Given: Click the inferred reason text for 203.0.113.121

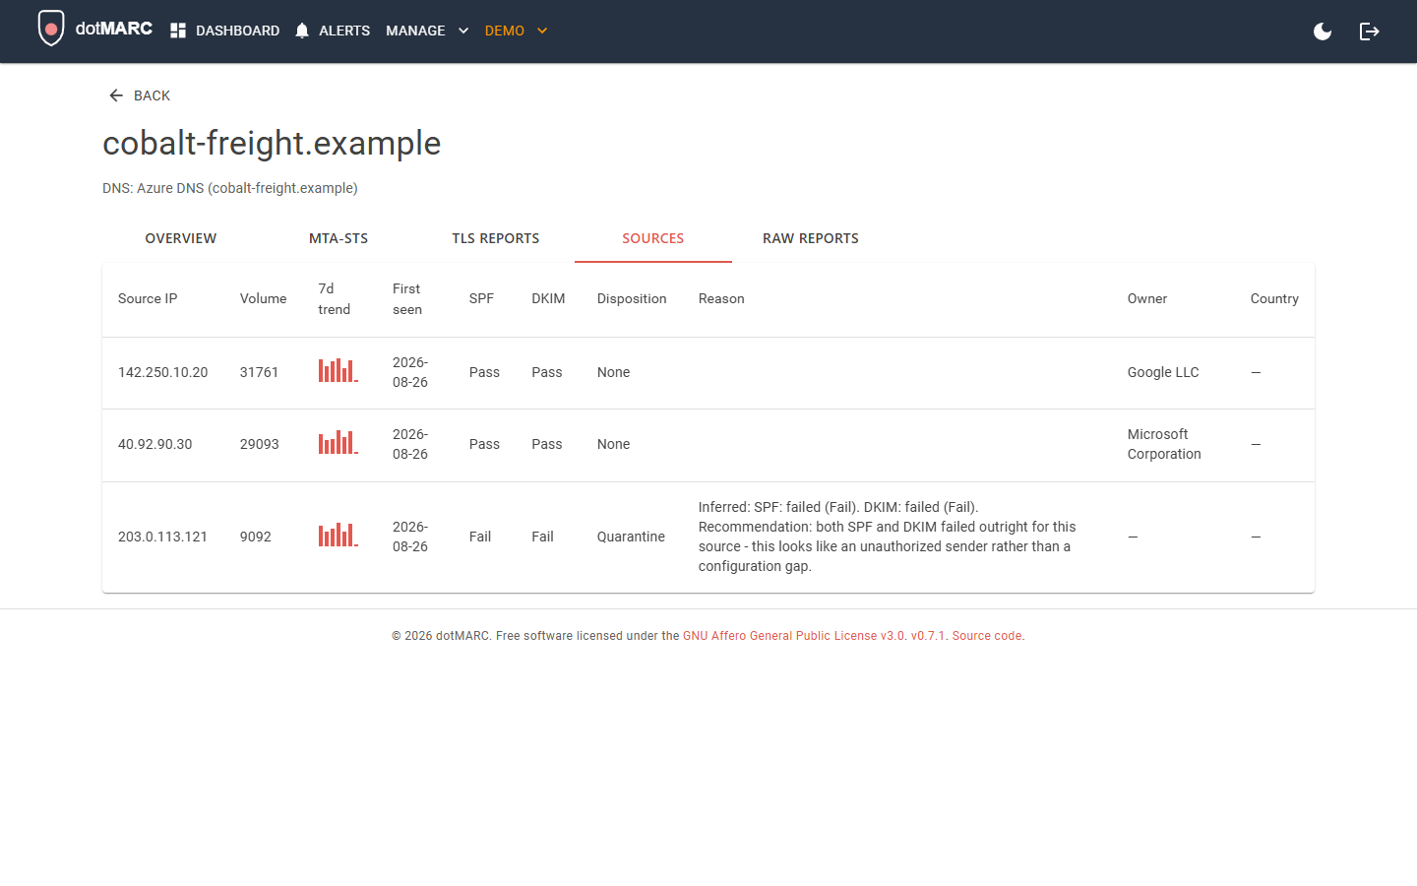Looking at the screenshot, I should point(888,538).
